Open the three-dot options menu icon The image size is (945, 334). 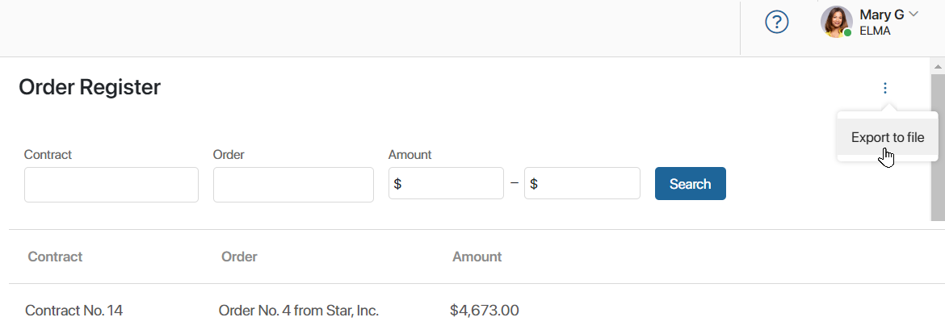(x=884, y=88)
